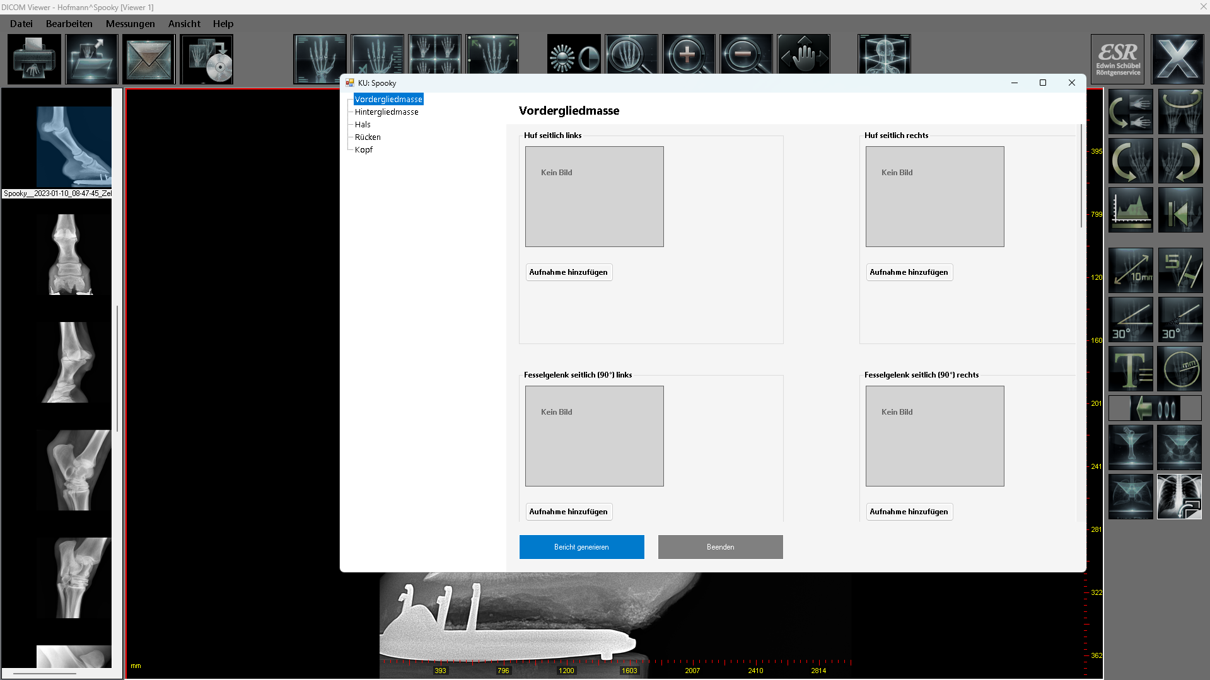
Task: Click the Beenden button
Action: [721, 547]
